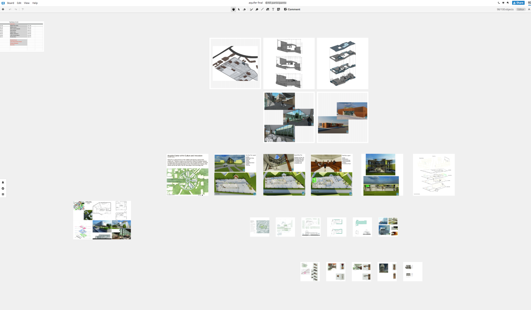Select the Final Review schedule table image
The width and height of the screenshot is (531, 310).
[x=22, y=36]
